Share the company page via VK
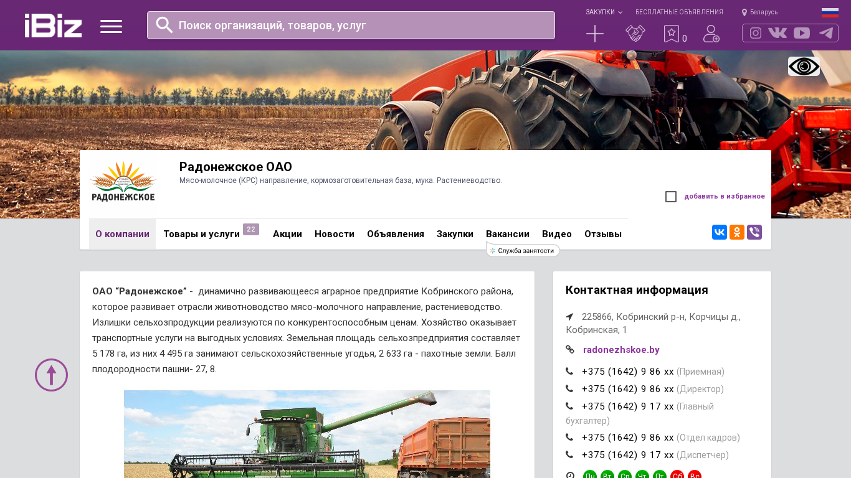 [x=720, y=232]
